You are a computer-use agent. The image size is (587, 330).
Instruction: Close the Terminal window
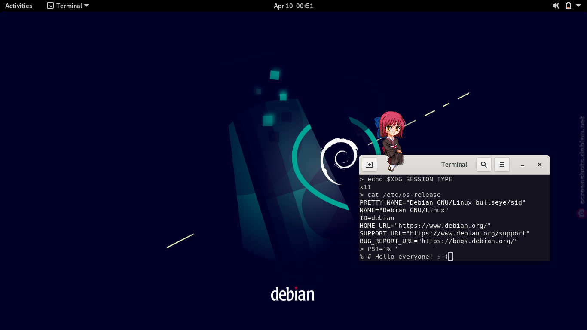coord(540,165)
